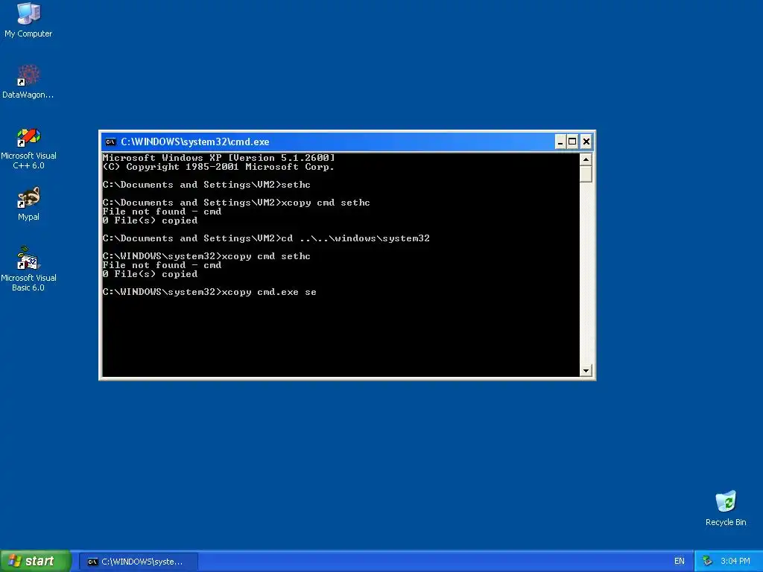Click the console scrollbar down arrow

[x=586, y=371]
